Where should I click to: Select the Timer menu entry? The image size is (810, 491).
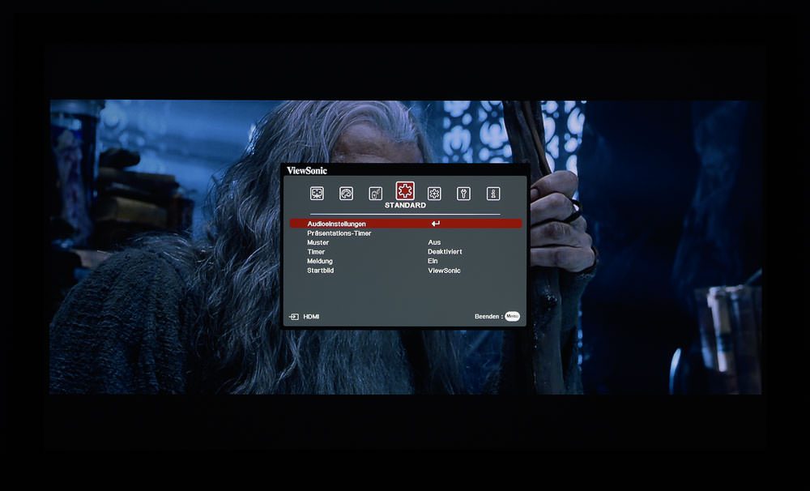click(x=316, y=252)
